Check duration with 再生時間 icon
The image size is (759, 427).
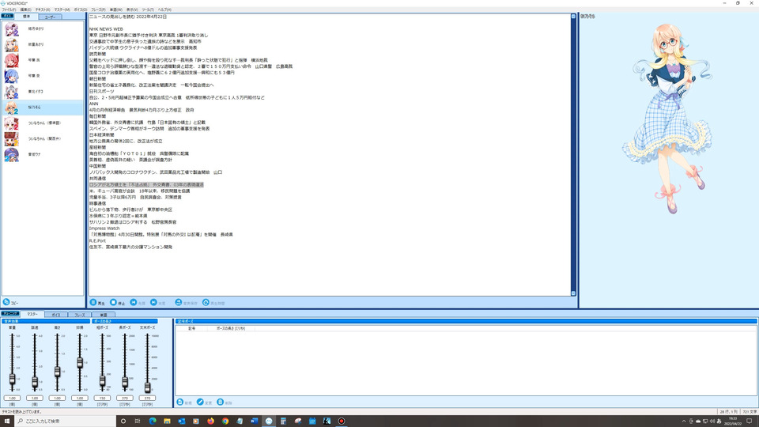(x=206, y=303)
